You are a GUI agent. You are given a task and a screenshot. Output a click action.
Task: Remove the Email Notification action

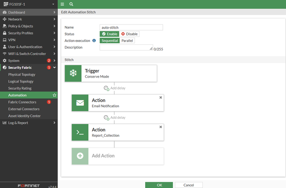(161, 97)
